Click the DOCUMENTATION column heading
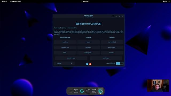 [65, 38]
